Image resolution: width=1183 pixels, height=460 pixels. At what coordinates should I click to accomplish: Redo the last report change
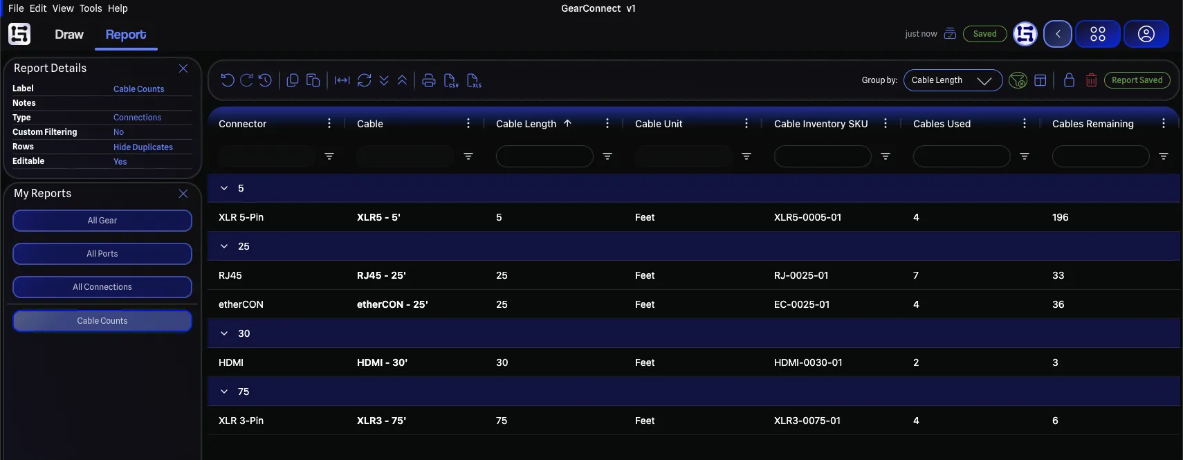coord(246,80)
